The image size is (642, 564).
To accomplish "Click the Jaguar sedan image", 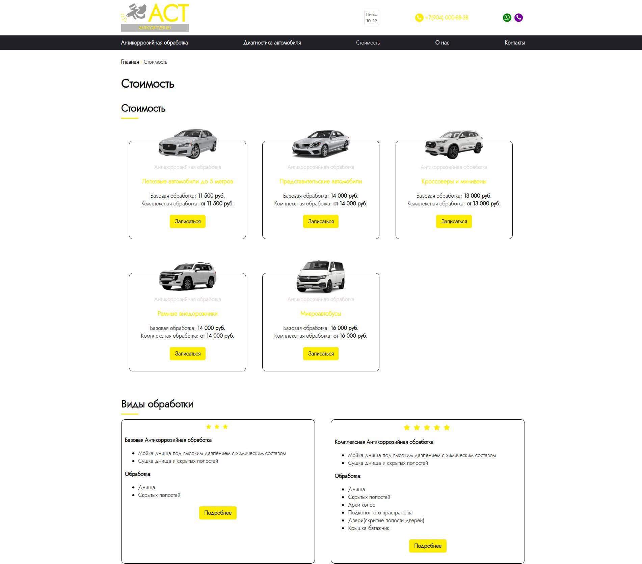I will pos(187,144).
